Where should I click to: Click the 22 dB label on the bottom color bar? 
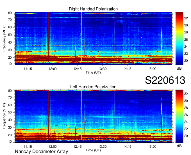click(x=186, y=129)
